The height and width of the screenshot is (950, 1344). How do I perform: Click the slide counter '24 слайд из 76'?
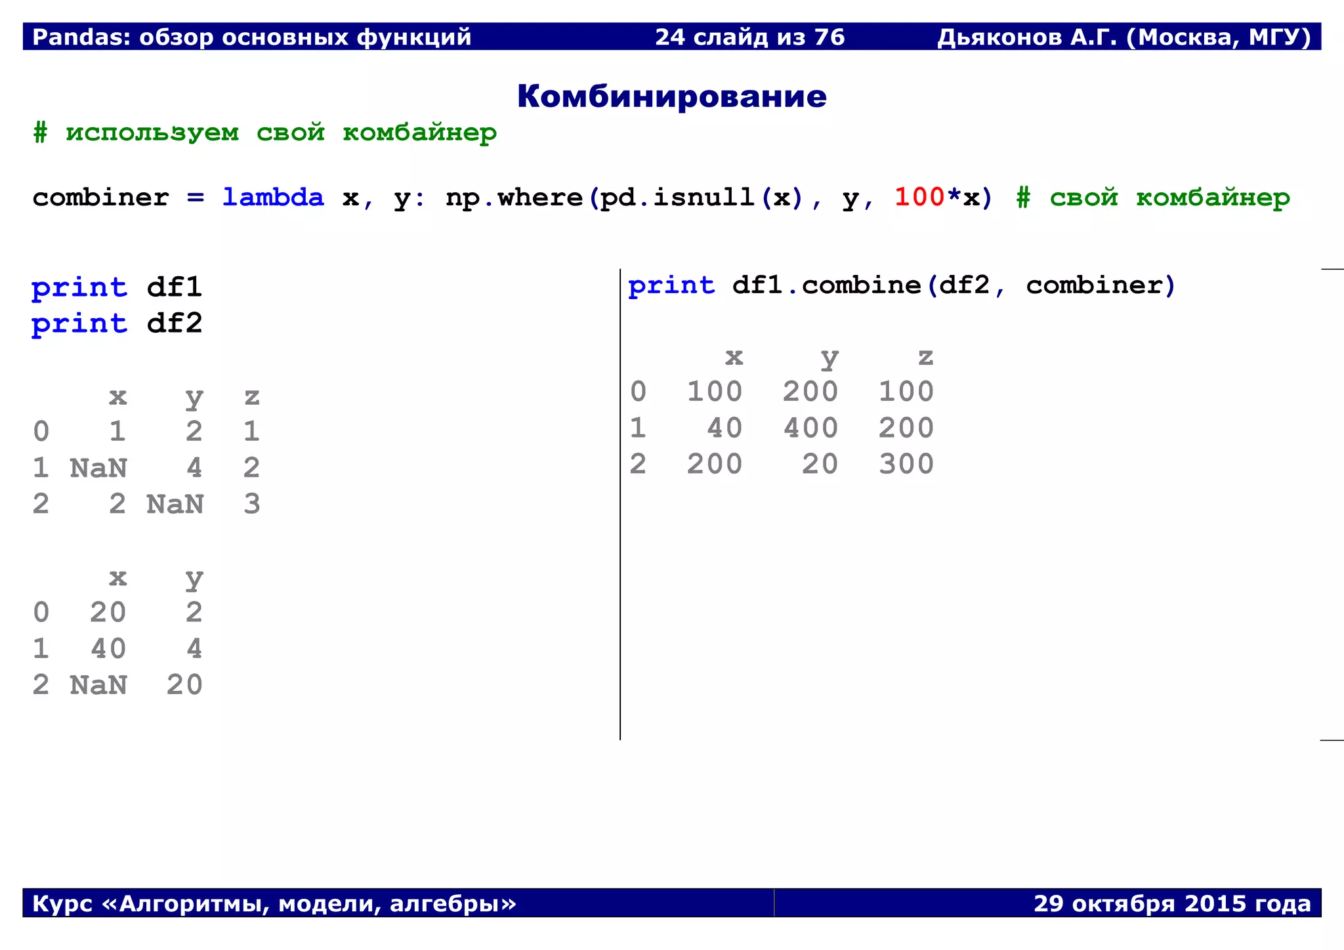coord(749,37)
